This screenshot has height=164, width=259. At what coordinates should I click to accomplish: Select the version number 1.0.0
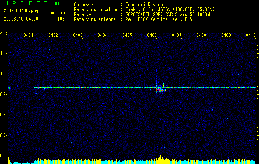tap(56, 4)
